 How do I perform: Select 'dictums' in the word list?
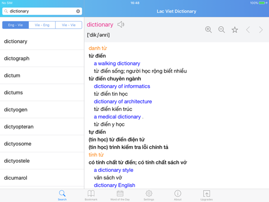point(42,92)
